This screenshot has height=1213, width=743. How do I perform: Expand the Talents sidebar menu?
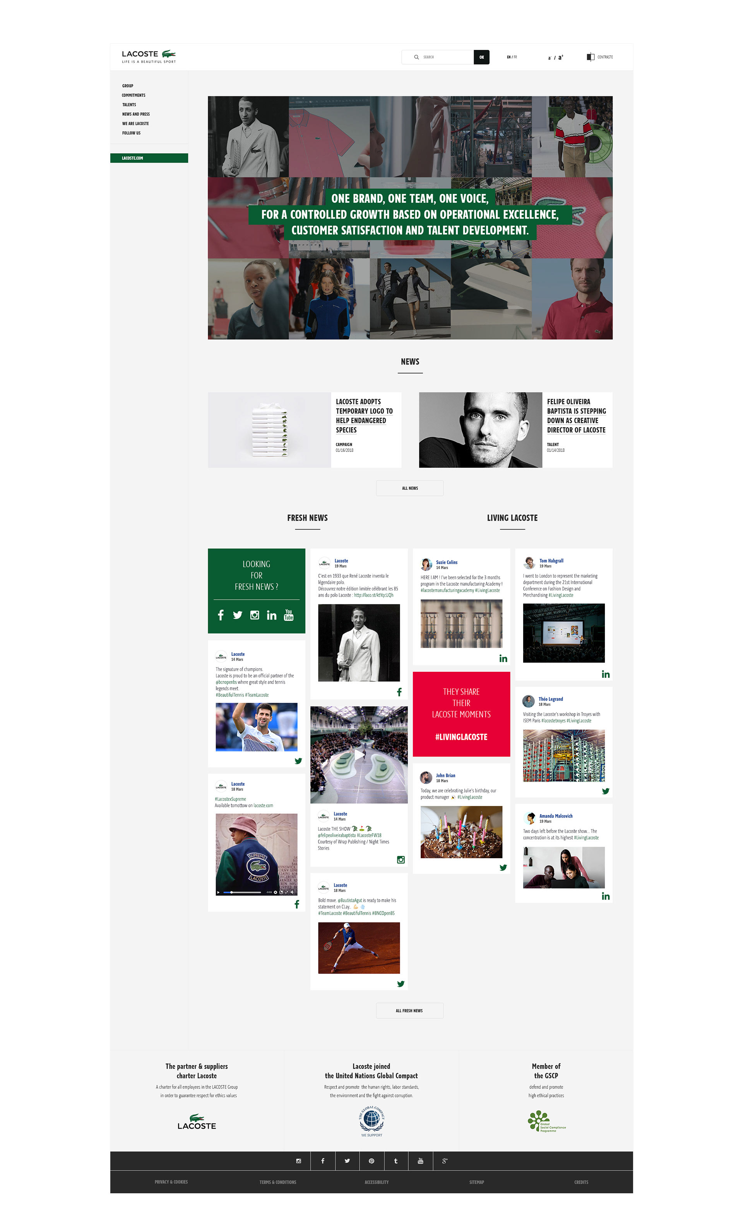click(x=129, y=104)
